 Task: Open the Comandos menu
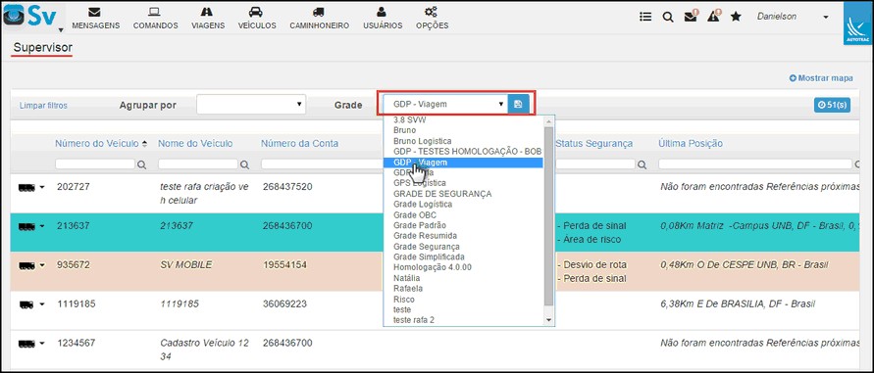pos(156,19)
